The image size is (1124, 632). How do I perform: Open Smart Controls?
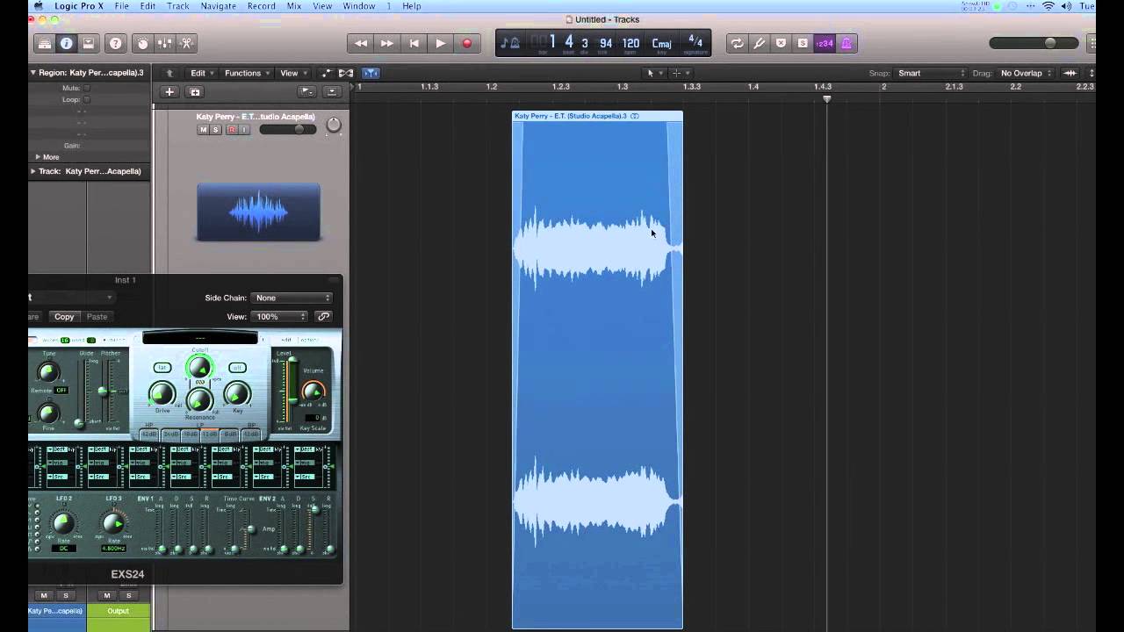142,43
